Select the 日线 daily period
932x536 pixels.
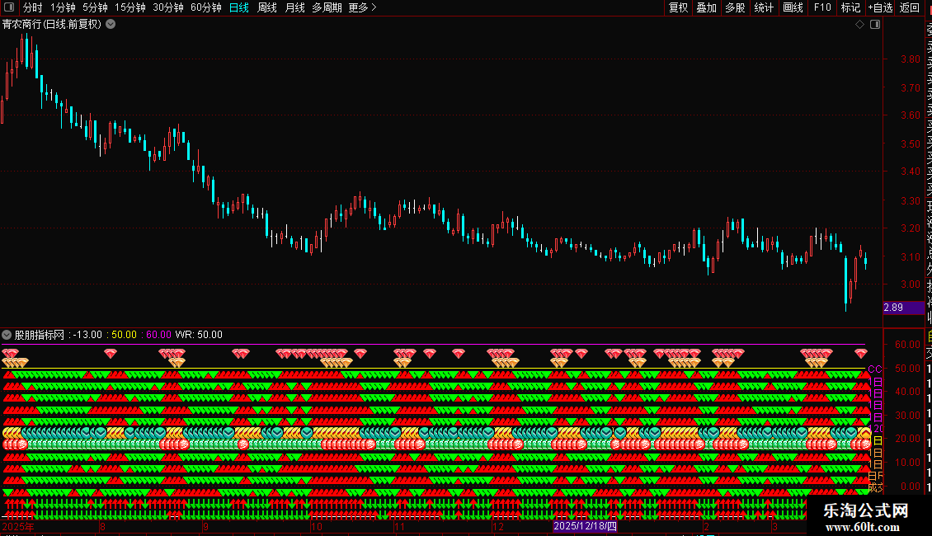(x=239, y=7)
